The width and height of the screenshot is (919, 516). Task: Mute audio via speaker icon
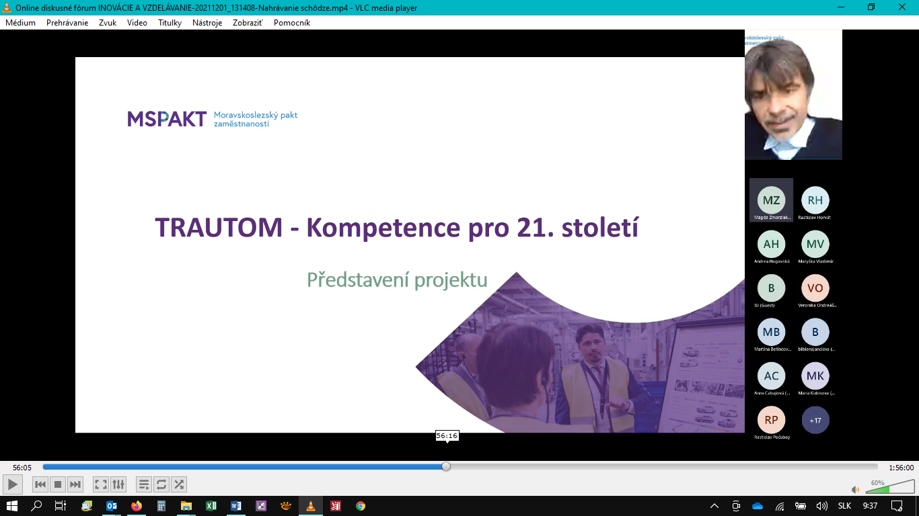click(x=855, y=490)
